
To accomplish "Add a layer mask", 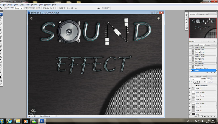I will coord(202,116).
